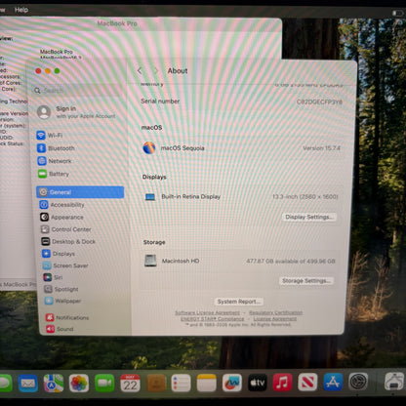Viewport: 406px width, 406px height.
Task: Launch Mail from the Dock
Action: tap(28, 384)
